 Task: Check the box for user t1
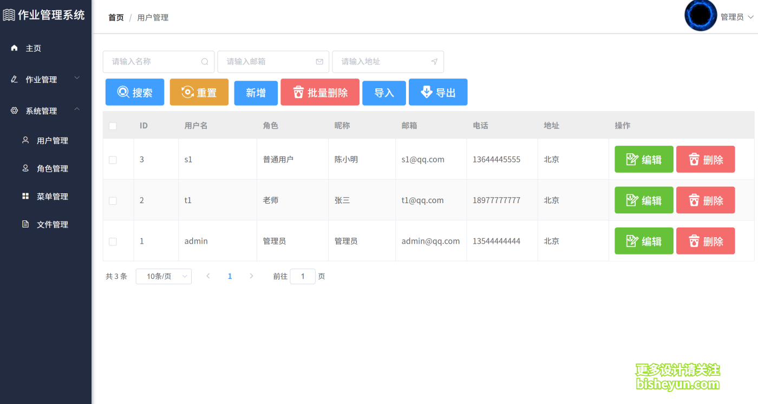click(x=113, y=200)
